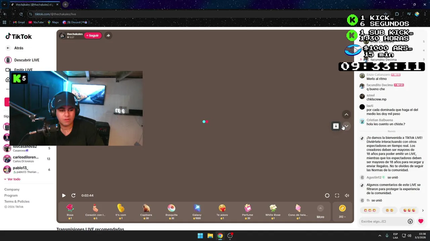
Task: Open taskbar volume control
Action: coord(410,236)
